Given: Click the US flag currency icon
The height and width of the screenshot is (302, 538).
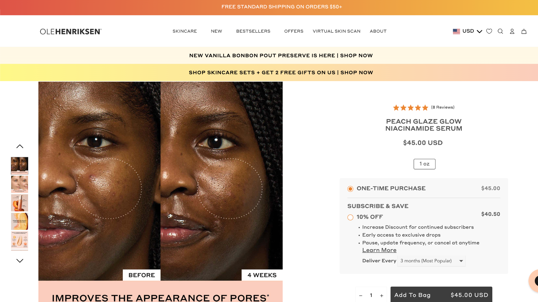Looking at the screenshot, I should point(456,31).
